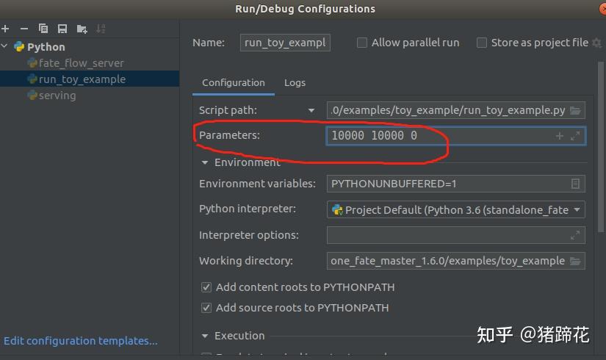606x360 pixels.
Task: Open Edit configuration templates link
Action: point(80,341)
